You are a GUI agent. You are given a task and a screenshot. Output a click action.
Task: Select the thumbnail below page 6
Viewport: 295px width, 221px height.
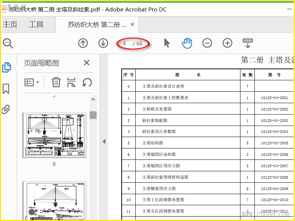tap(54, 201)
